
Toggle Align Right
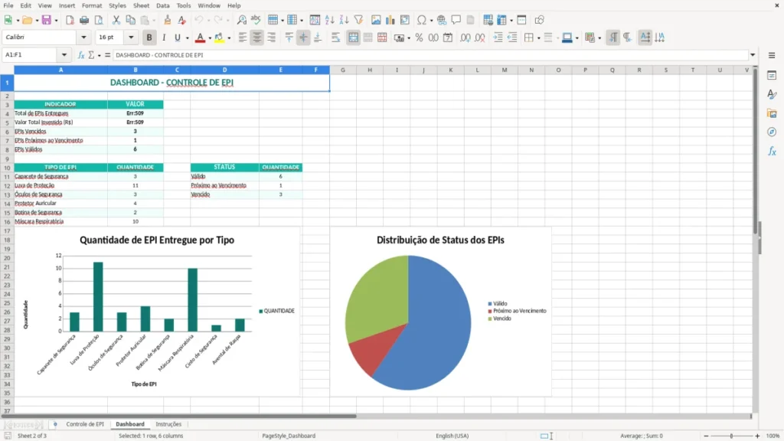(272, 38)
